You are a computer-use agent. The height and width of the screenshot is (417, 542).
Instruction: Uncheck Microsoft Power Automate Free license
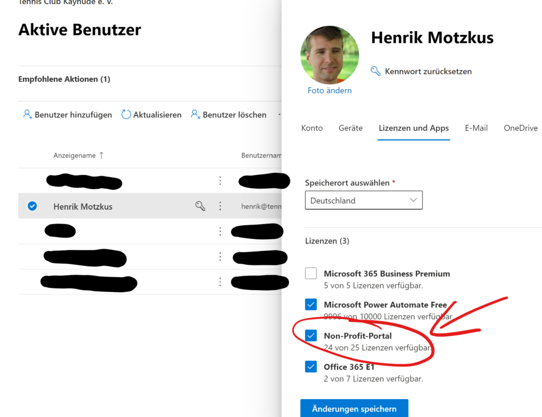pos(311,304)
